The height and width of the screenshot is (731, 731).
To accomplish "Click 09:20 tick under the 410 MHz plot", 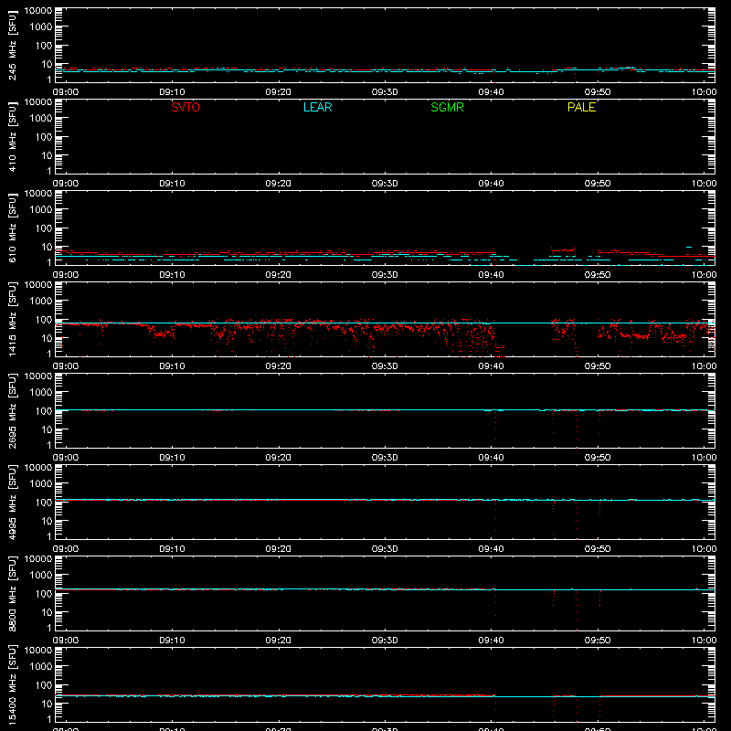I will point(279,184).
